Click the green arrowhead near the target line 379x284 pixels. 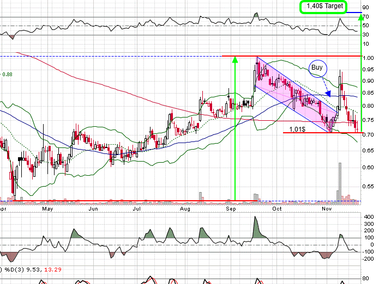click(360, 17)
